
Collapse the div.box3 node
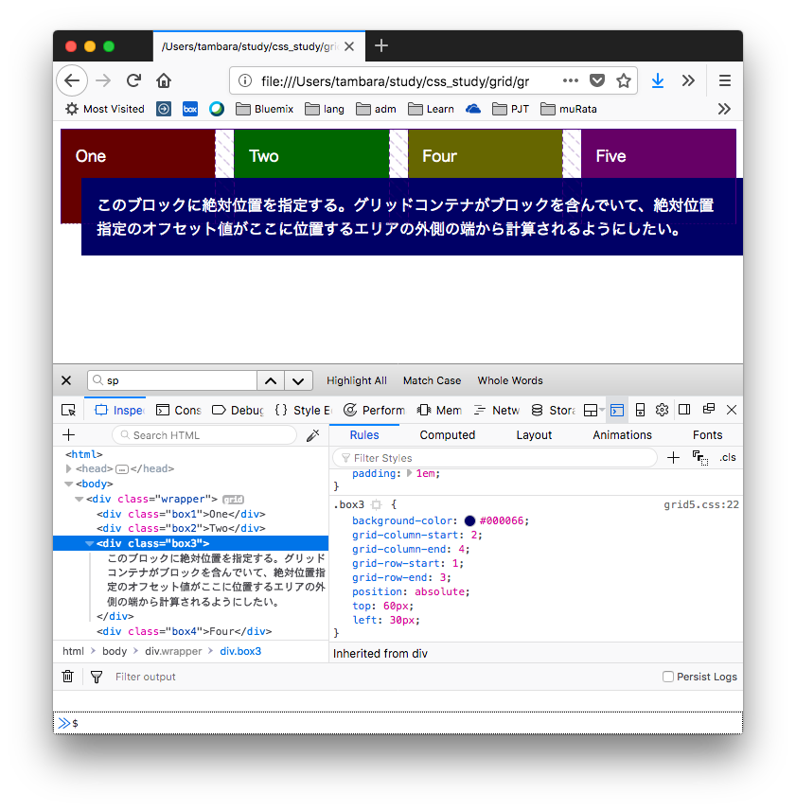(x=89, y=543)
